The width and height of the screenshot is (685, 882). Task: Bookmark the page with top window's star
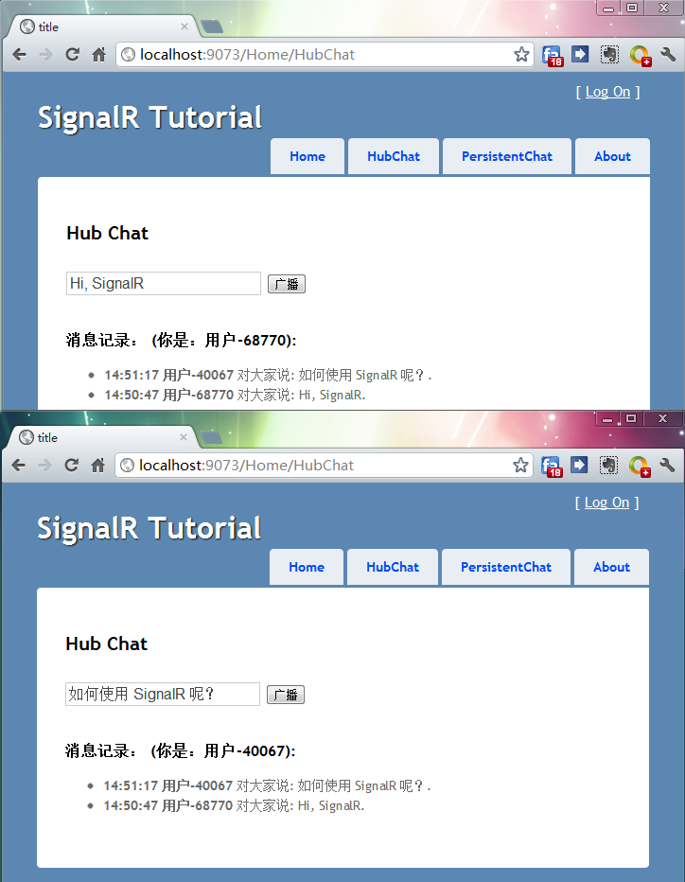pyautogui.click(x=521, y=55)
